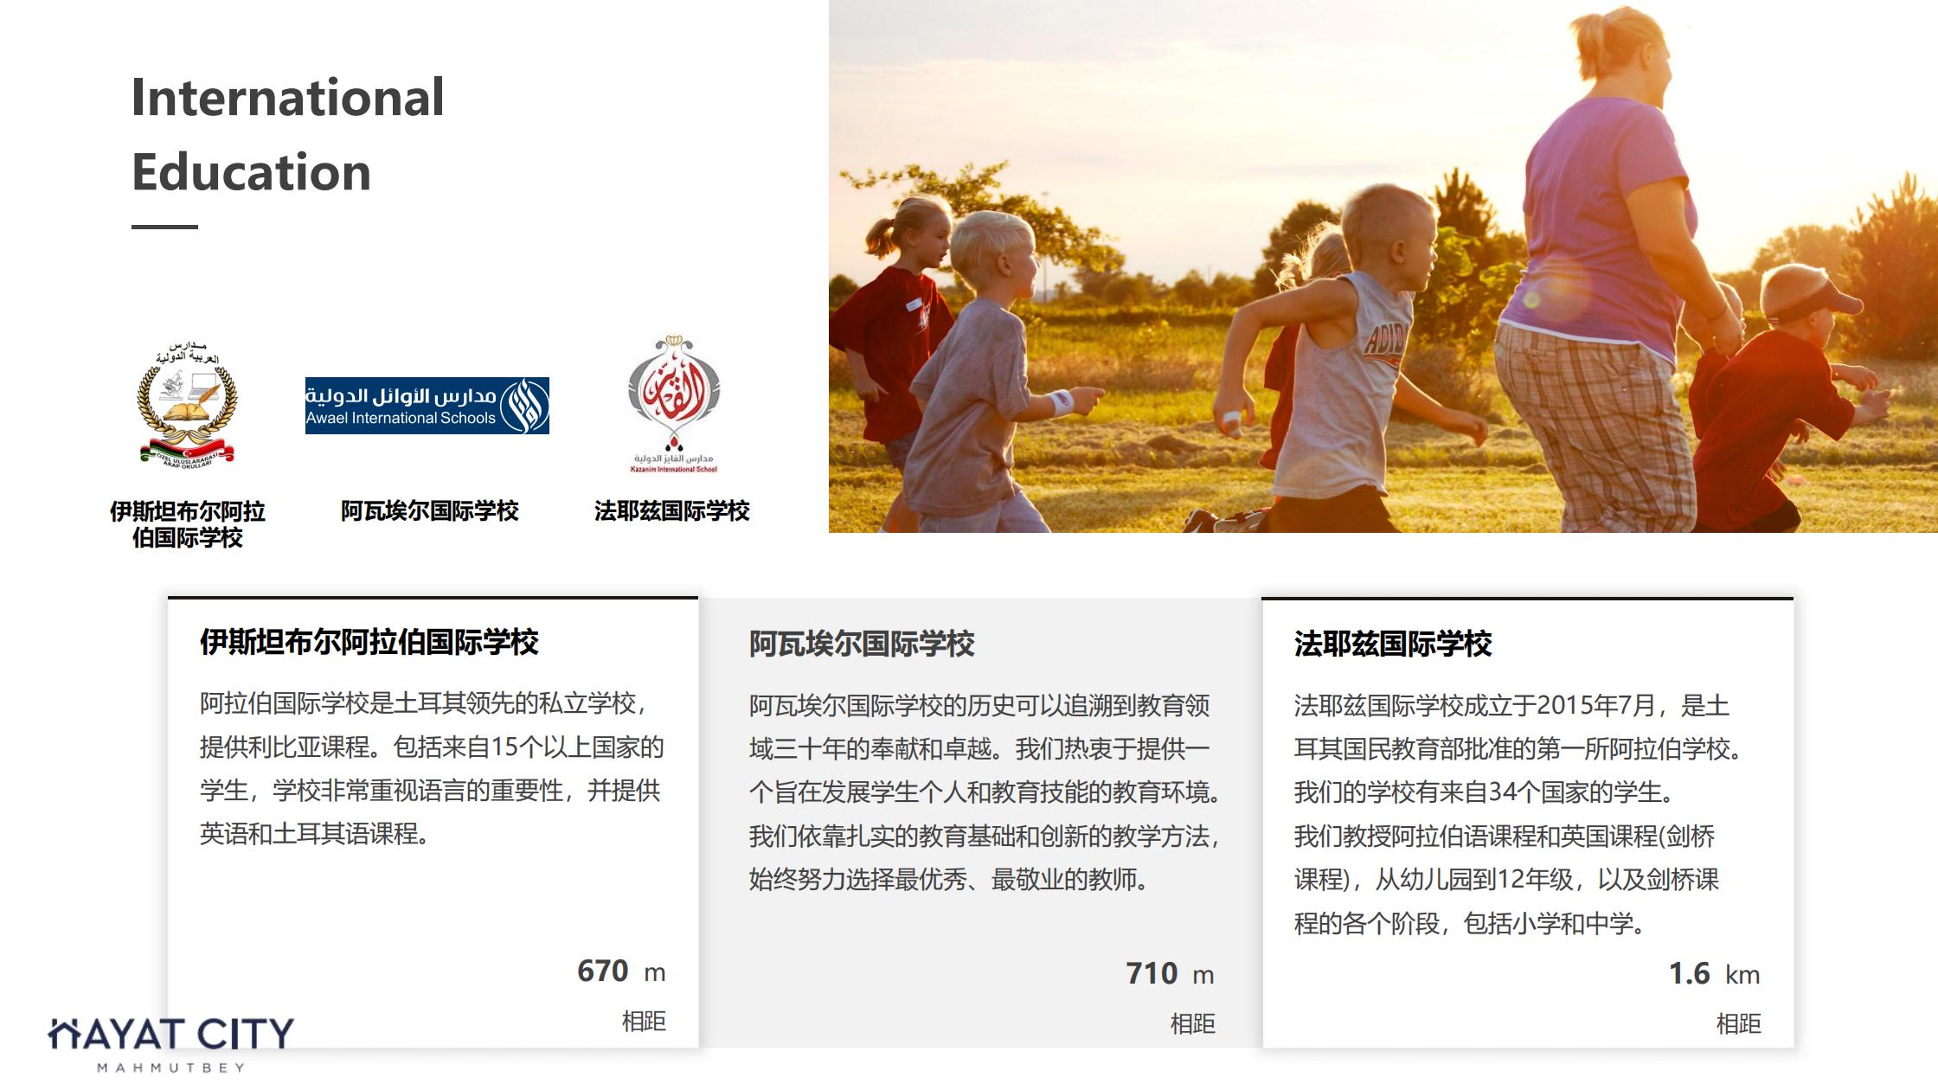This screenshot has width=1938, height=1090.
Task: Click the 670 m distance value
Action: click(621, 971)
